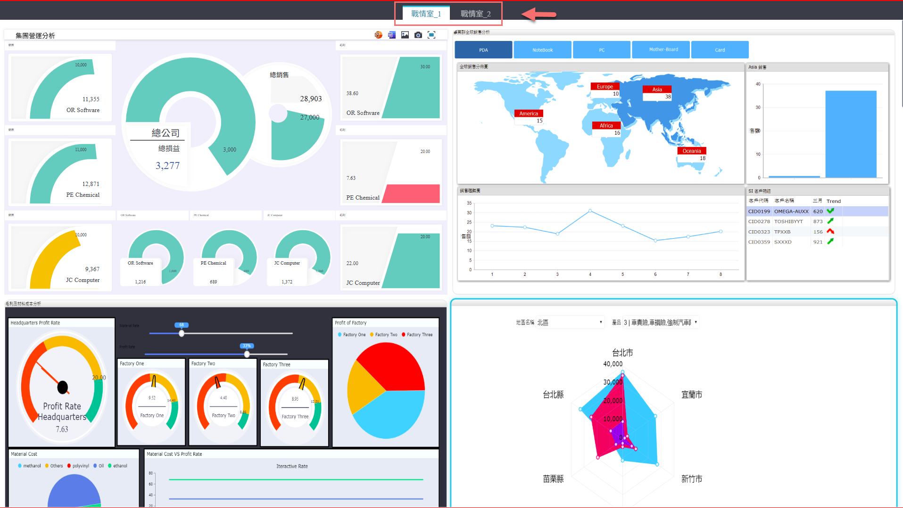Click the fullscreen view icon

click(x=431, y=35)
